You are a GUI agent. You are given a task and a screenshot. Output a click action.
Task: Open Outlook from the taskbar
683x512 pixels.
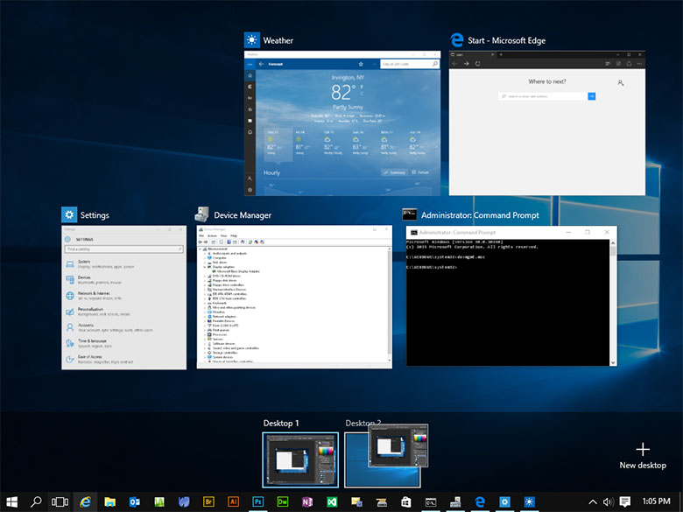pos(135,502)
